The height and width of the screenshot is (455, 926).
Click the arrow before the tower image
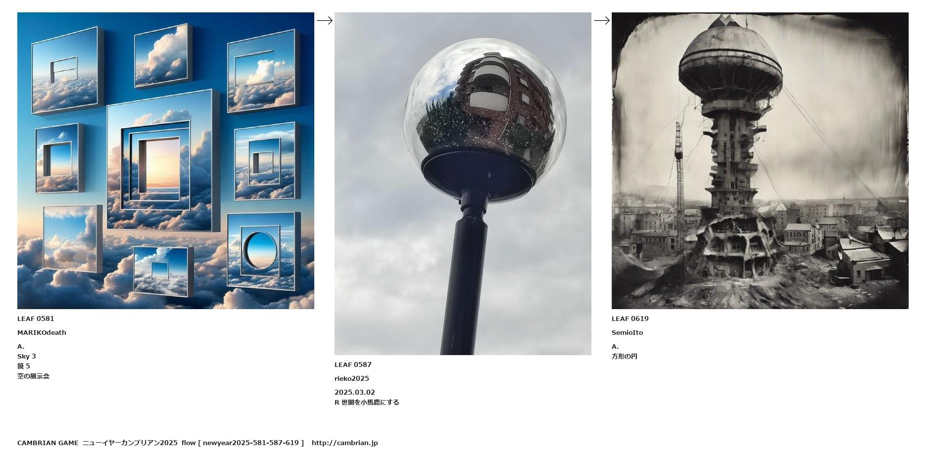point(601,20)
